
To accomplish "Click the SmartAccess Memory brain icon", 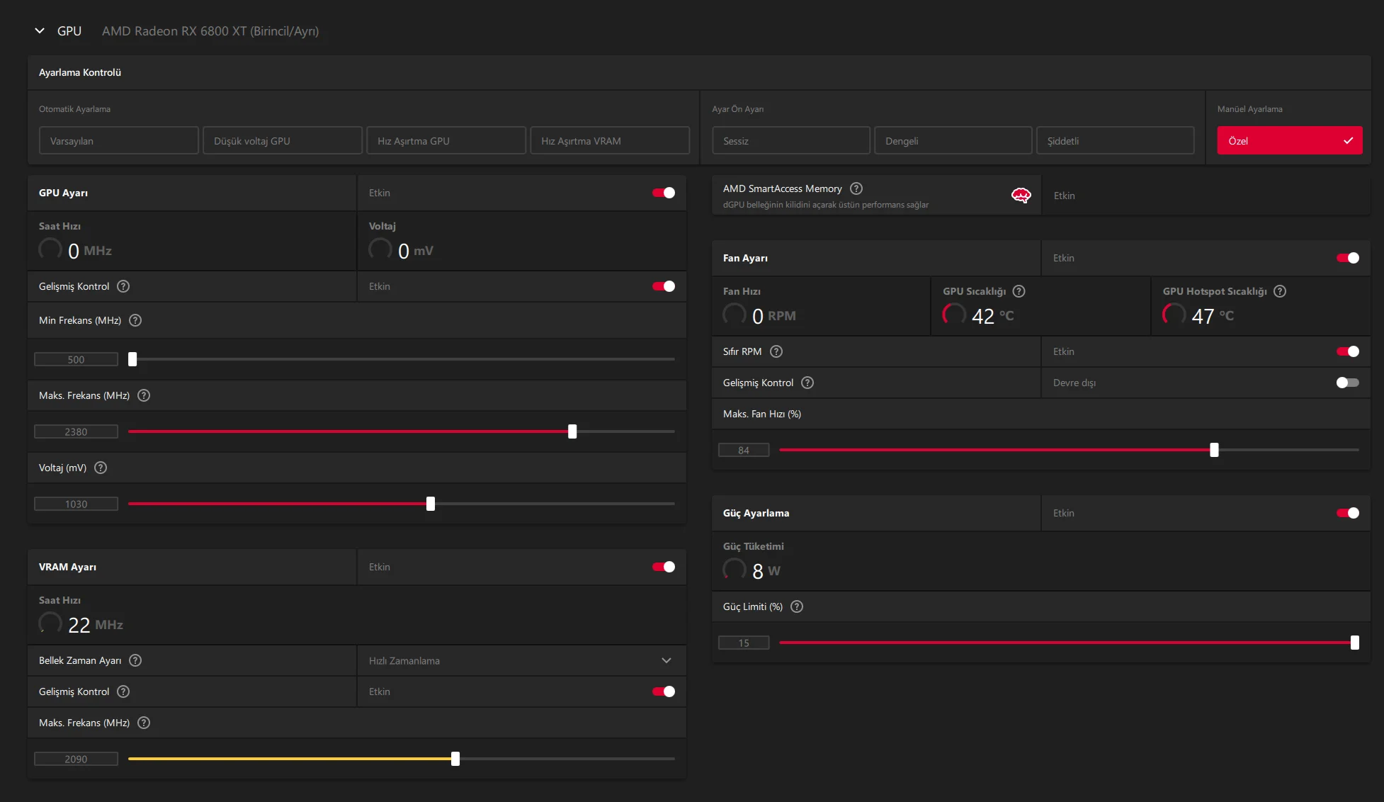I will [1021, 196].
